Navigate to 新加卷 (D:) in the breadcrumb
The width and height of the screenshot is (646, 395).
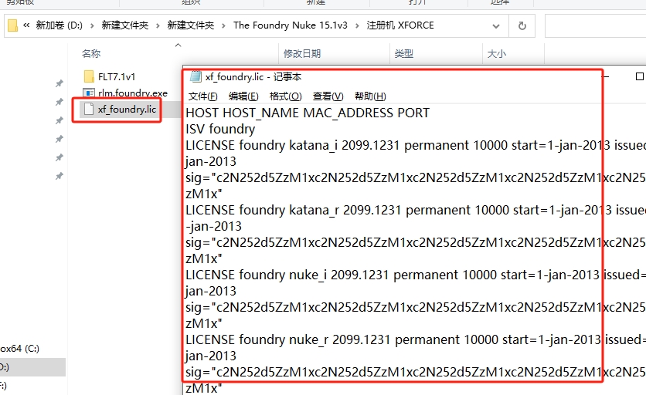click(x=59, y=25)
